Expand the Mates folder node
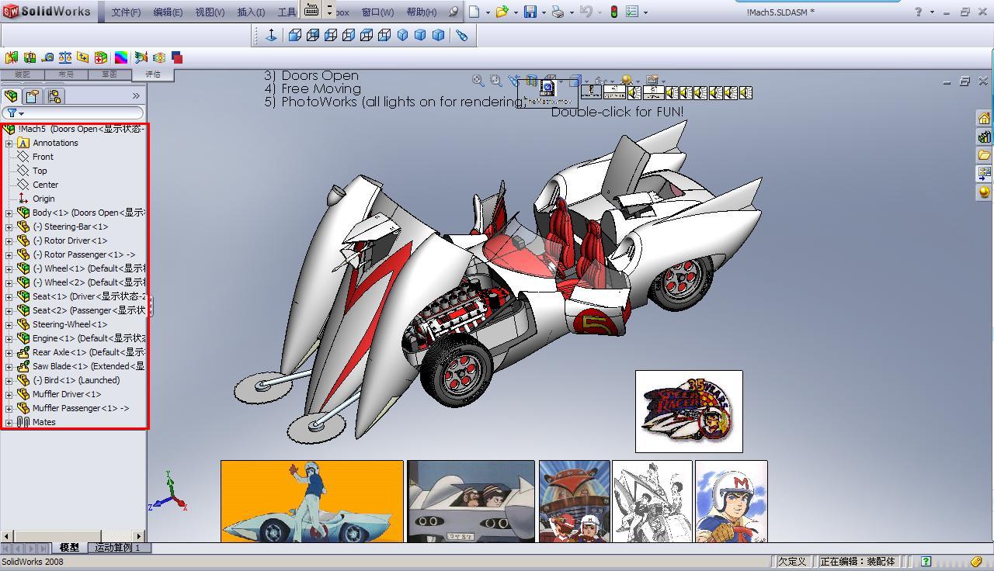The image size is (994, 571). coord(9,422)
